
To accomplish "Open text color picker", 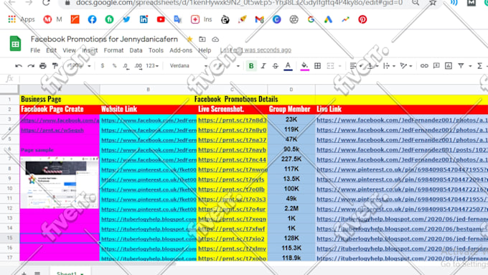I will pyautogui.click(x=288, y=66).
